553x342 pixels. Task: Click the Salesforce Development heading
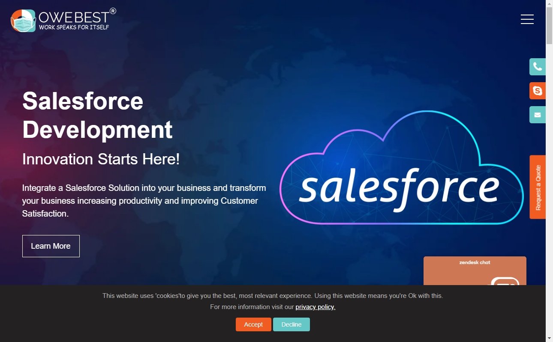97,115
